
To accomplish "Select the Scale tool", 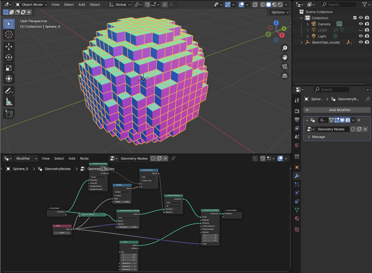I will 9,68.
